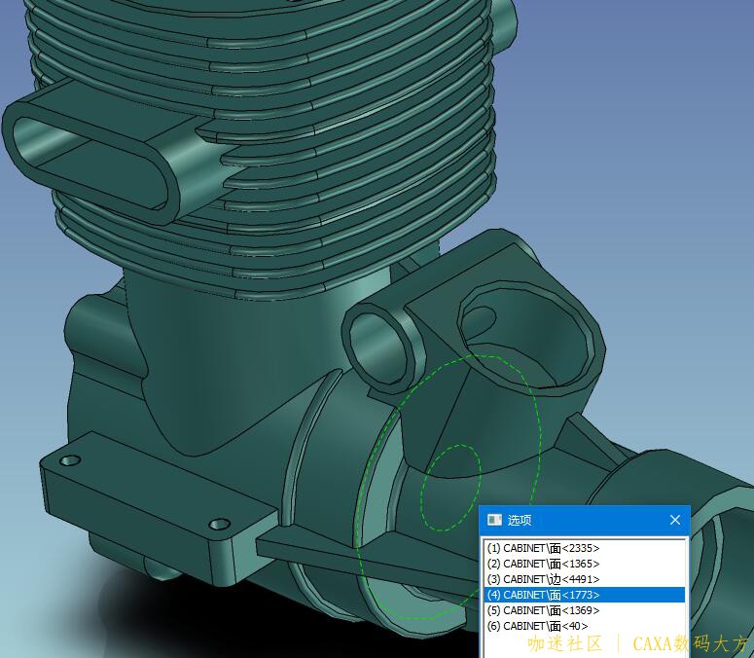Click the cylinder cooling fins

pyautogui.click(x=370, y=117)
